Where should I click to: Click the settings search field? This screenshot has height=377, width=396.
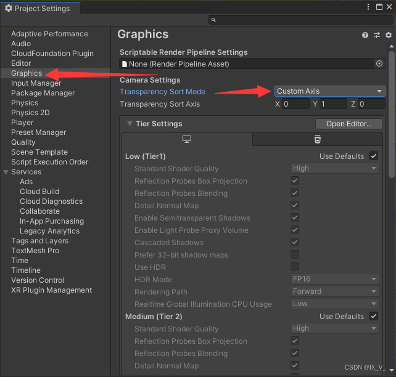tap(300, 20)
